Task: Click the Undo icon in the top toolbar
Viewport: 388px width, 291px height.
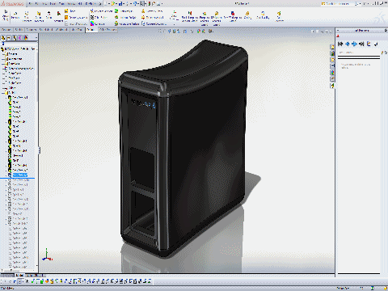Action: [x=135, y=4]
